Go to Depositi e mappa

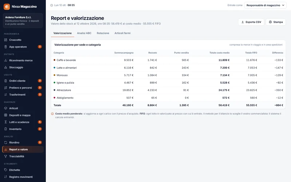[x=23, y=115]
